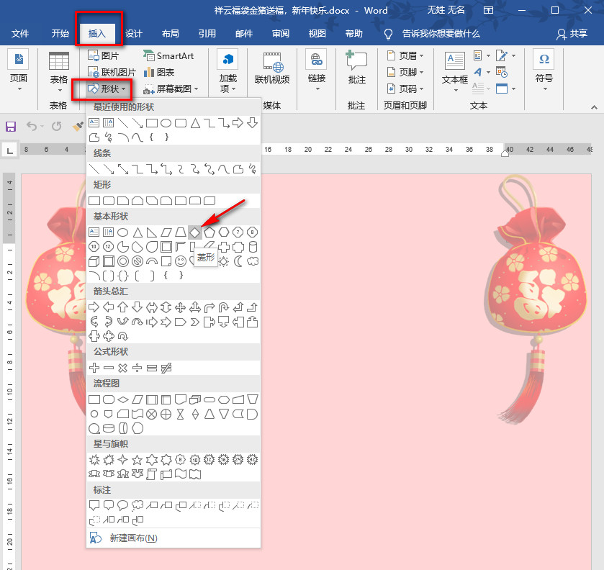The height and width of the screenshot is (570, 604).
Task: Select the oval callout shape
Action: click(x=122, y=505)
